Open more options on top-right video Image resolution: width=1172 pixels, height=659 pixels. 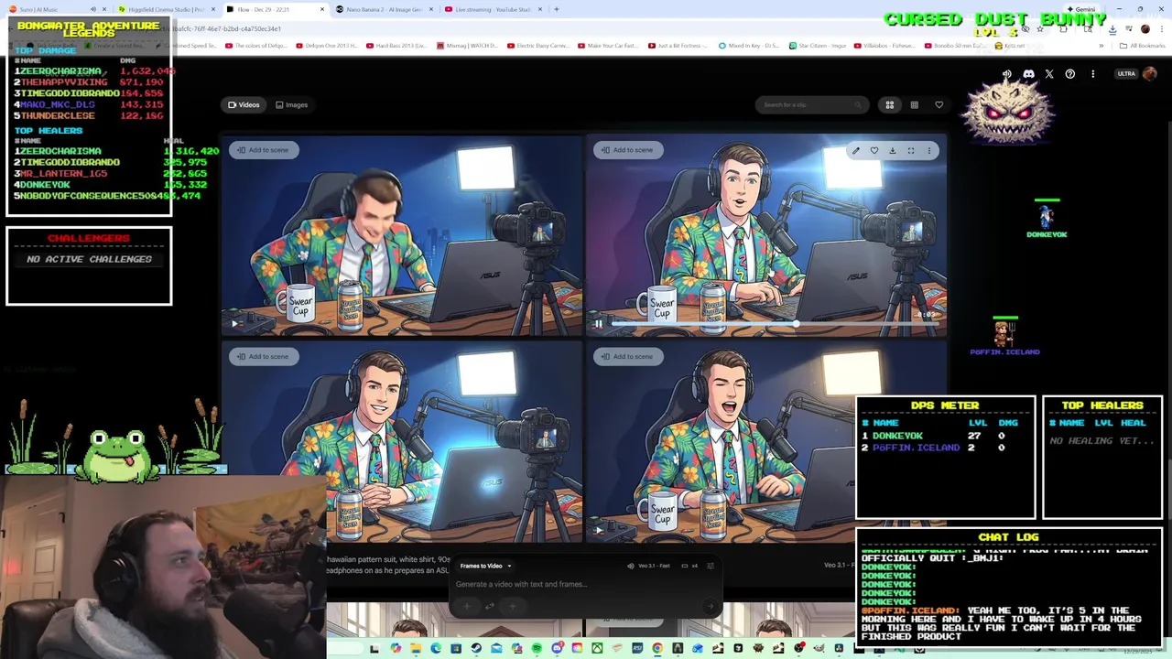(928, 150)
